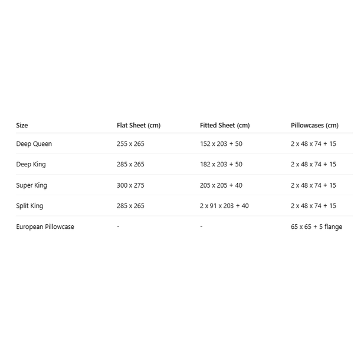This screenshot has width=354, height=354.
Task: Click the Deep King flat sheet size
Action: [x=130, y=165]
